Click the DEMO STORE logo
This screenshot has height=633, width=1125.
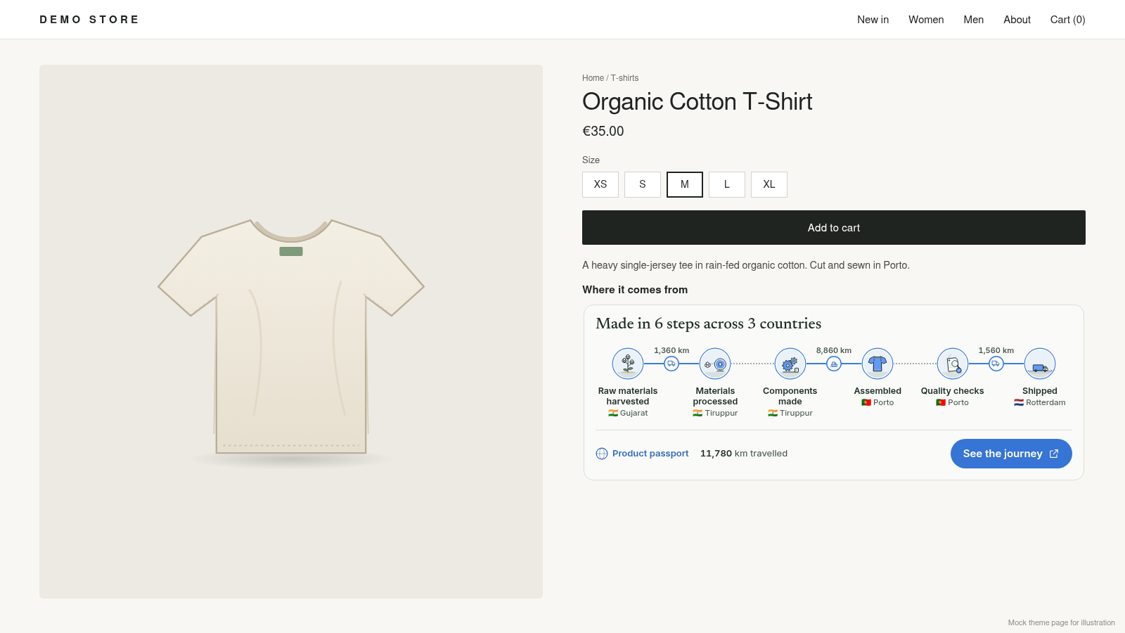pyautogui.click(x=89, y=20)
